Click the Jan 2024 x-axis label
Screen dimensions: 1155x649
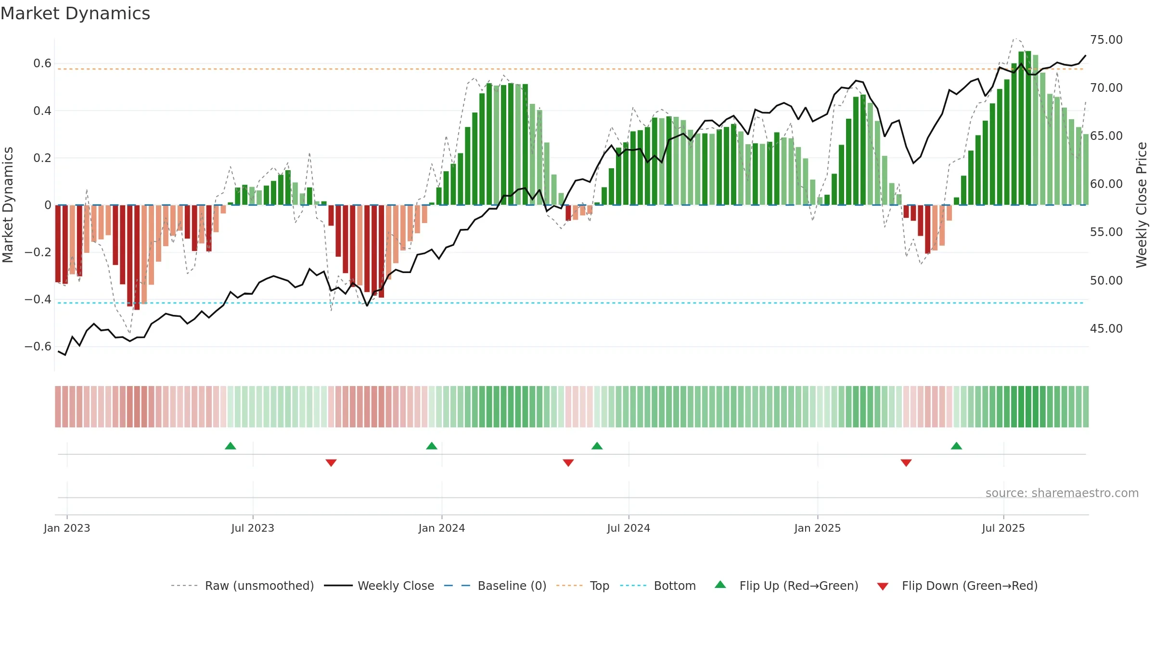442,528
